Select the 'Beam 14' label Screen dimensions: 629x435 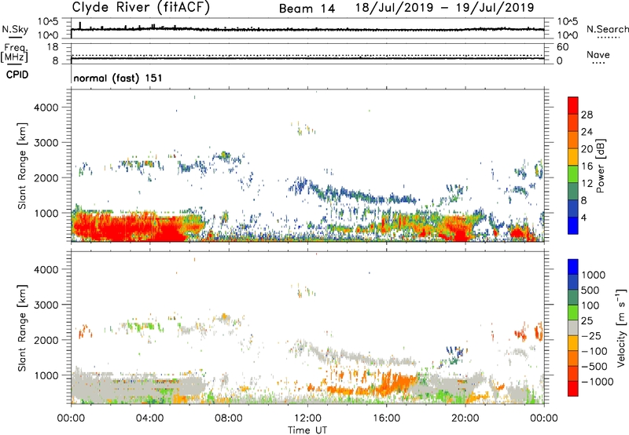pos(307,9)
